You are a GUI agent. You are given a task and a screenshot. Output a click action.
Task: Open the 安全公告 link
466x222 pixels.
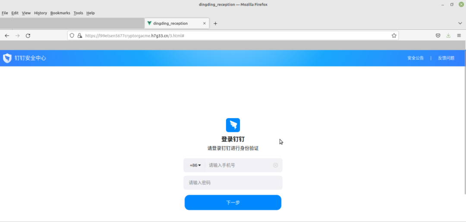pyautogui.click(x=416, y=58)
